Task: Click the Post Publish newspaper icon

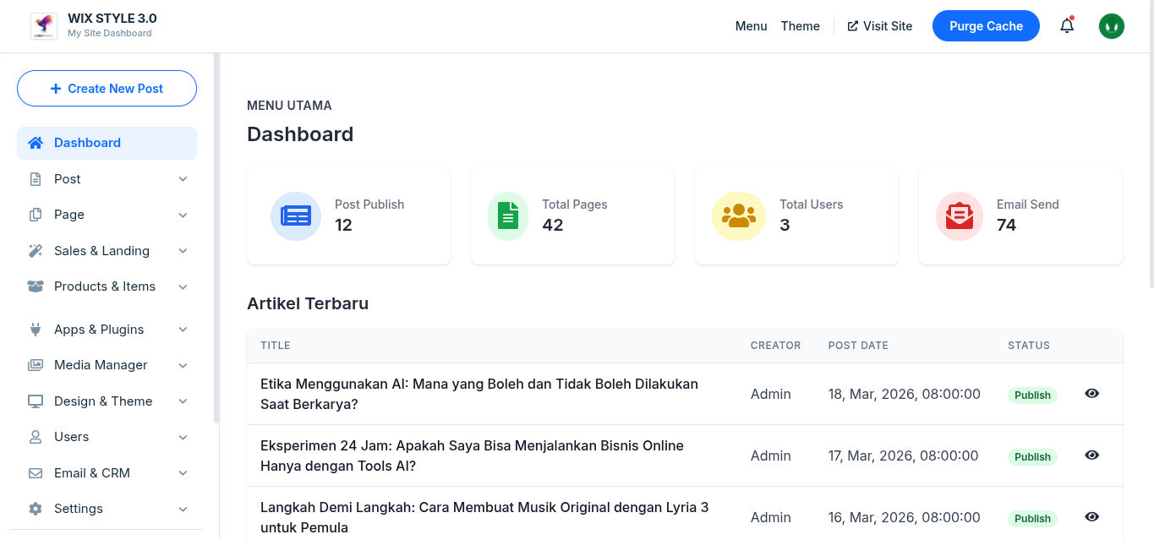Action: [296, 216]
